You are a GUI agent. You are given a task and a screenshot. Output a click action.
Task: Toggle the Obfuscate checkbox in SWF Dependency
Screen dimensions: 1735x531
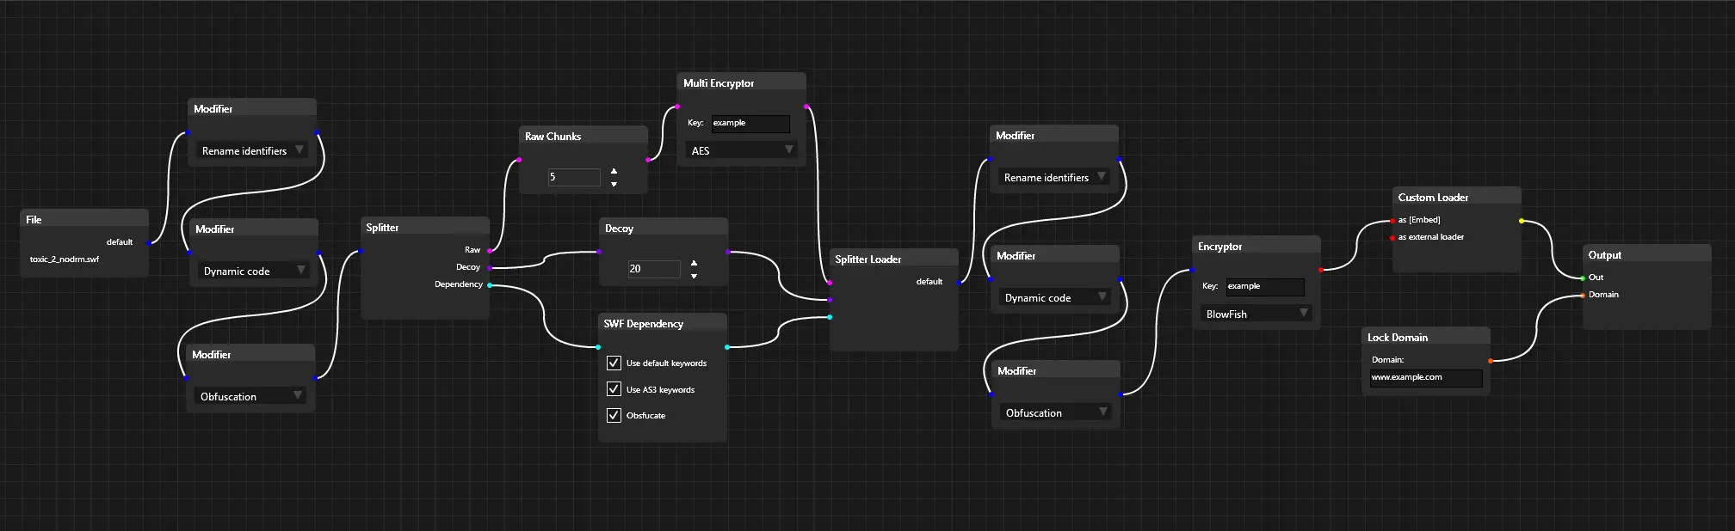[614, 415]
